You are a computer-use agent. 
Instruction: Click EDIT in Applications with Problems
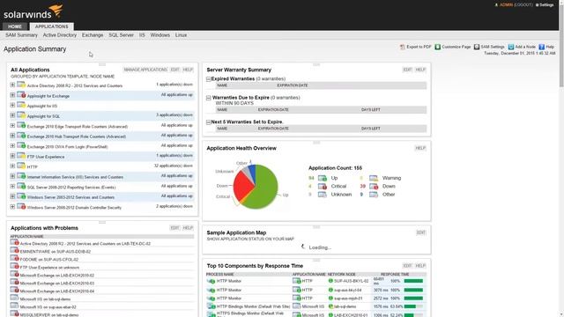tap(174, 228)
